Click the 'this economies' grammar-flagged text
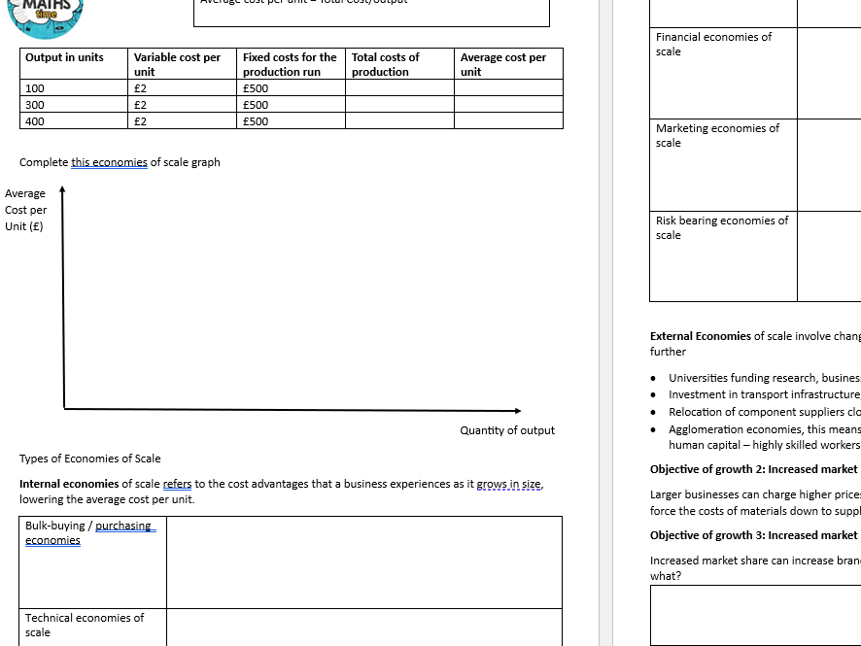The height and width of the screenshot is (646, 861). coord(109,162)
